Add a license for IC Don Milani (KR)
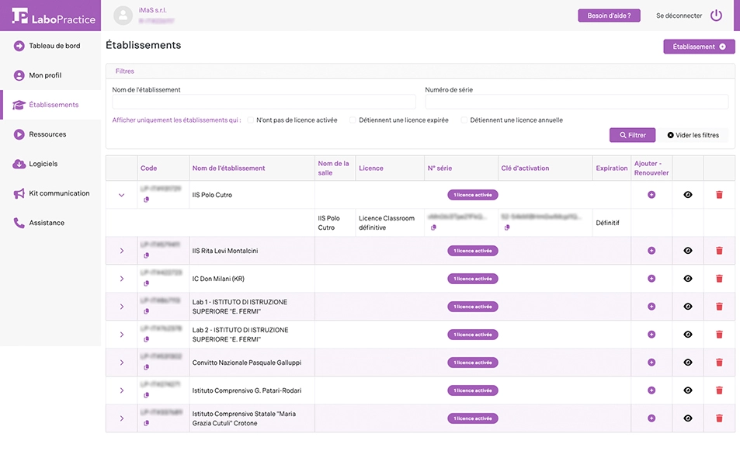Screen dimensions: 740x458 (651, 279)
